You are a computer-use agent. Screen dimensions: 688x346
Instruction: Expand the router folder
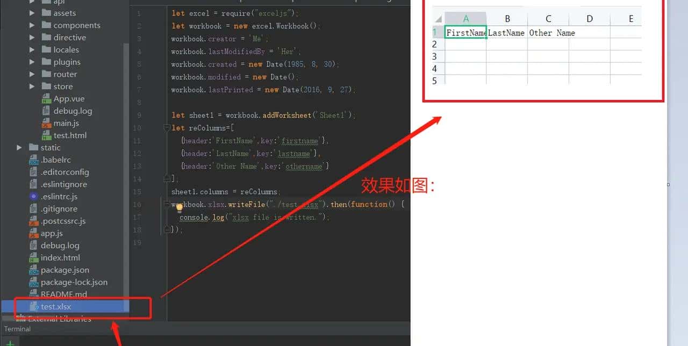tap(31, 74)
